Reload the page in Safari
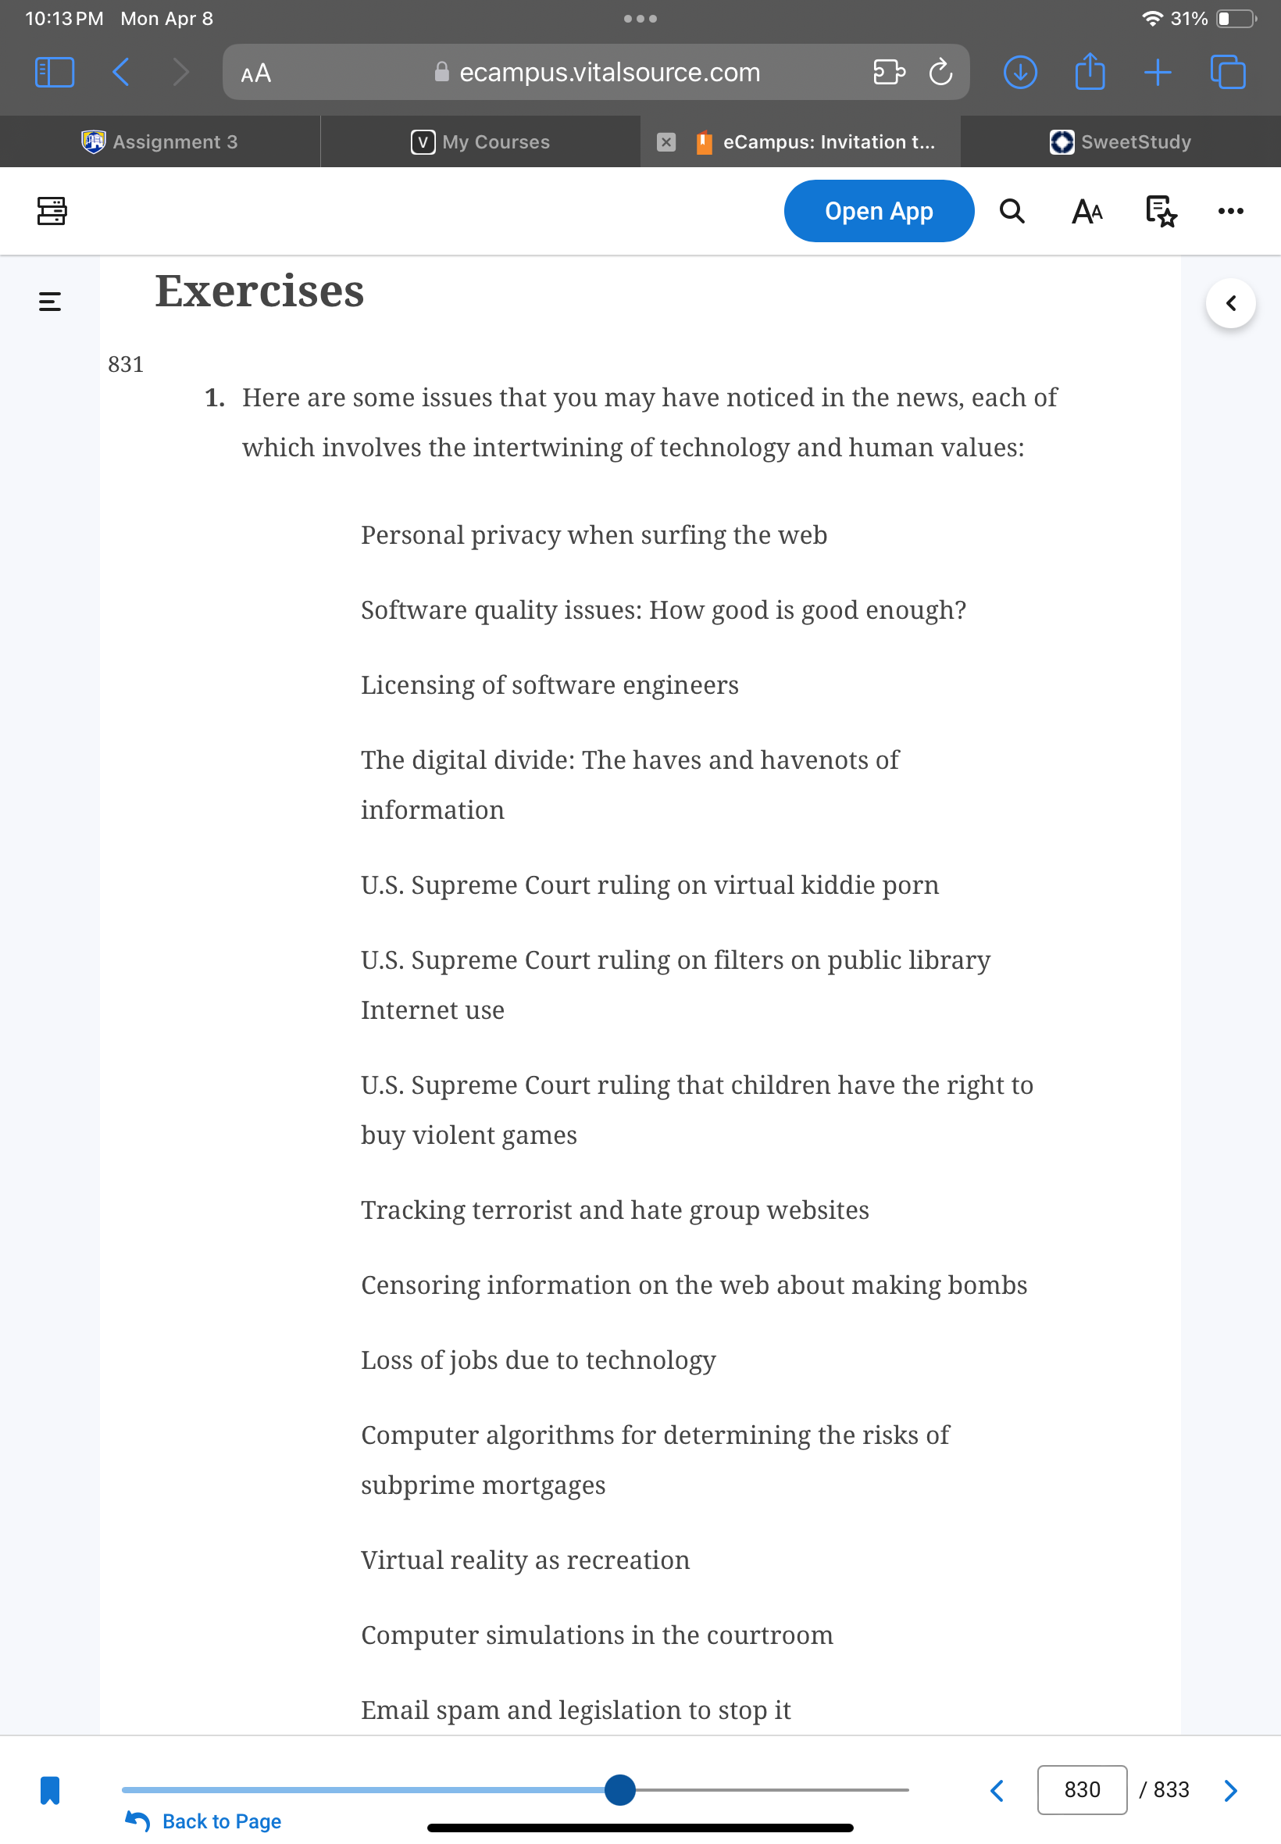The height and width of the screenshot is (1844, 1281). (x=940, y=72)
